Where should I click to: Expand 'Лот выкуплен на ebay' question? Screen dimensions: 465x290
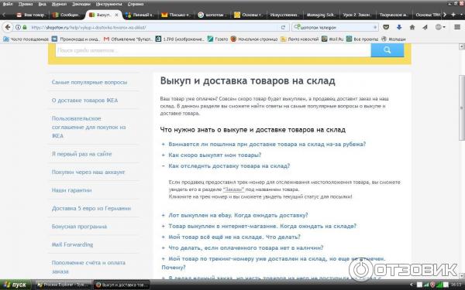[x=238, y=216]
